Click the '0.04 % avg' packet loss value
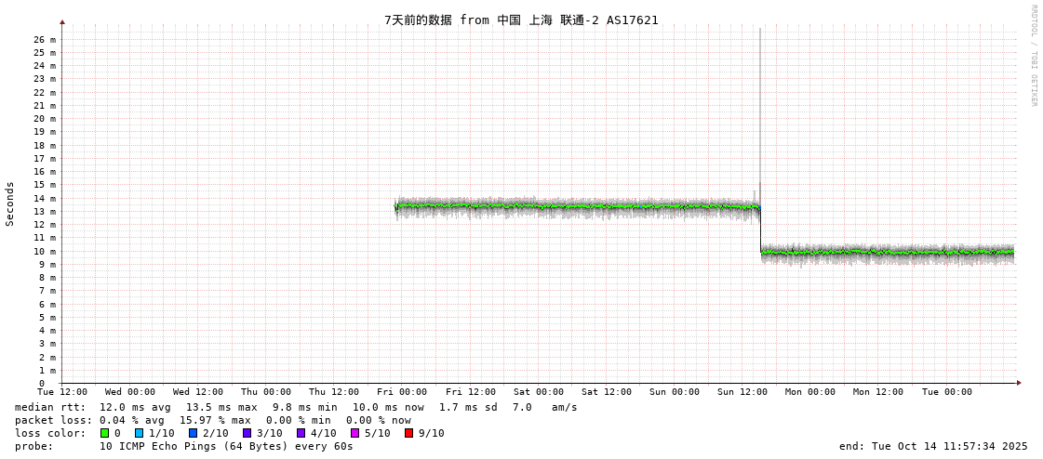The image size is (1043, 459). pos(135,420)
